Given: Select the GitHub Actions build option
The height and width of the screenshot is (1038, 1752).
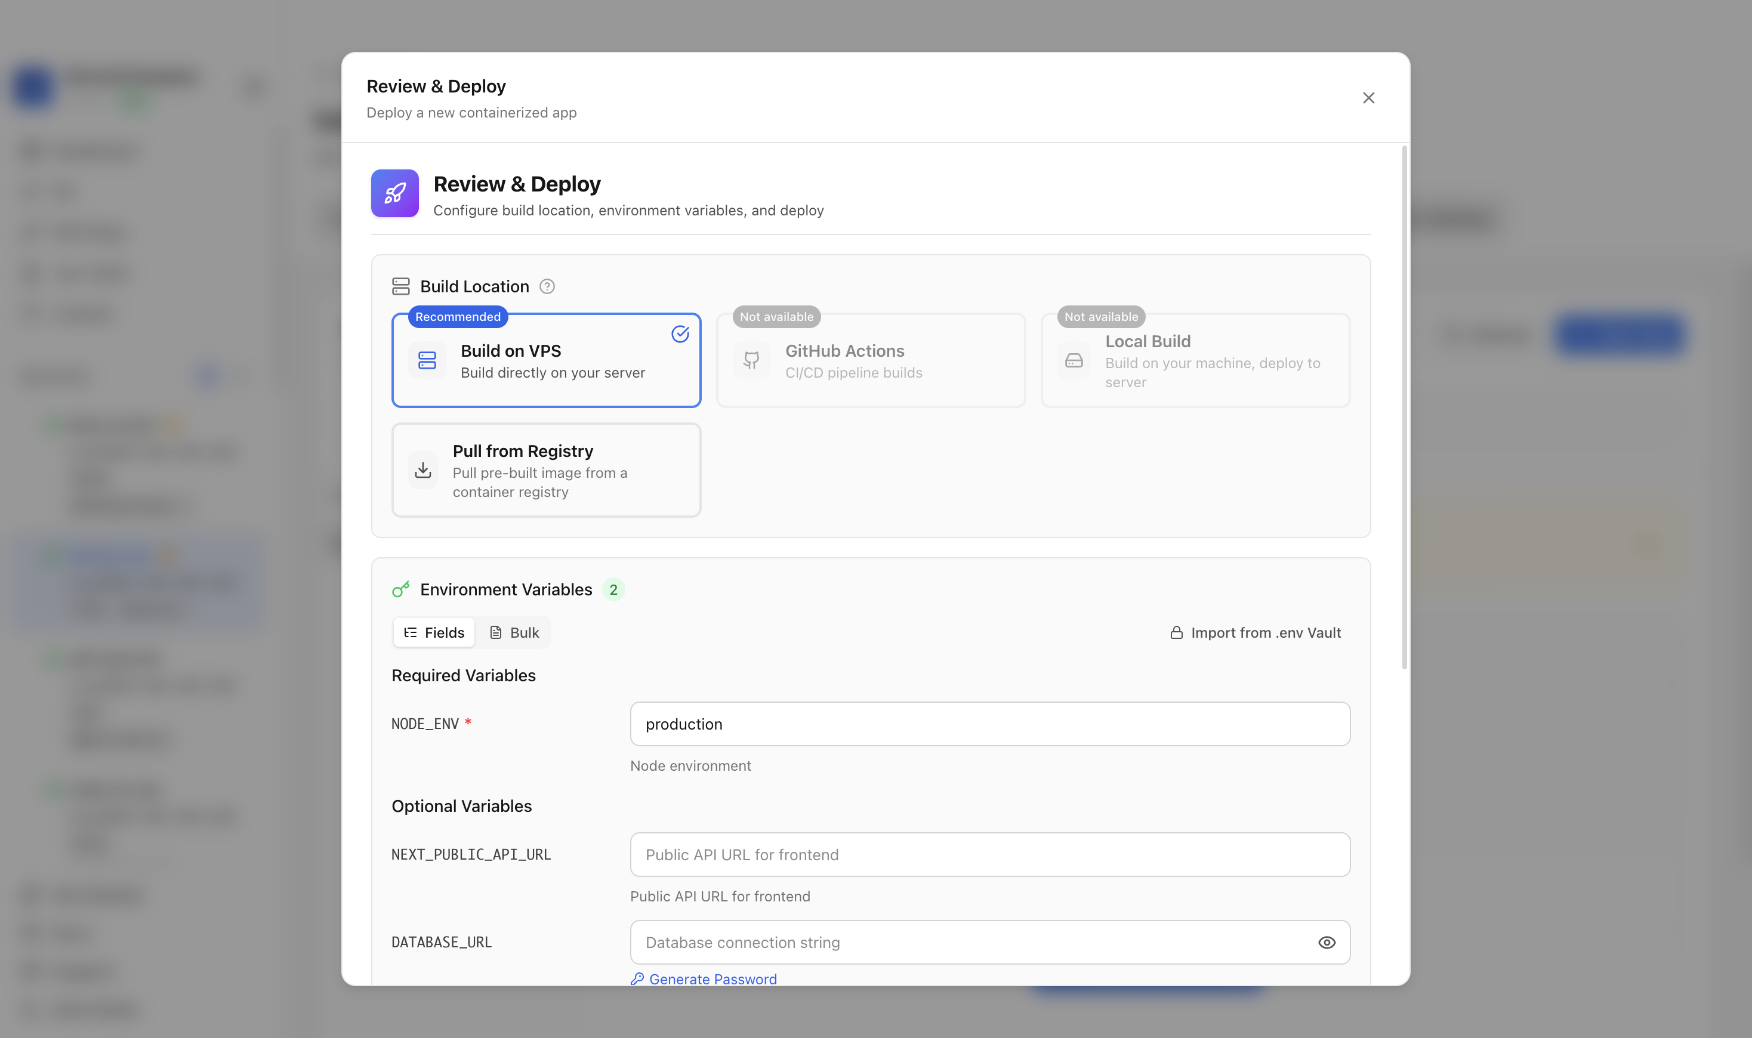Looking at the screenshot, I should coord(871,360).
